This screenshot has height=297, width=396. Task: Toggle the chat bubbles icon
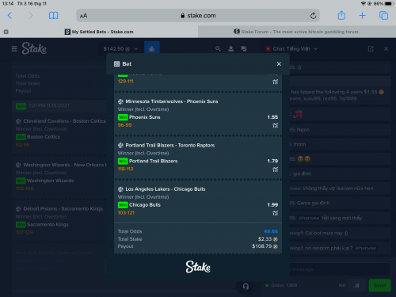244,48
